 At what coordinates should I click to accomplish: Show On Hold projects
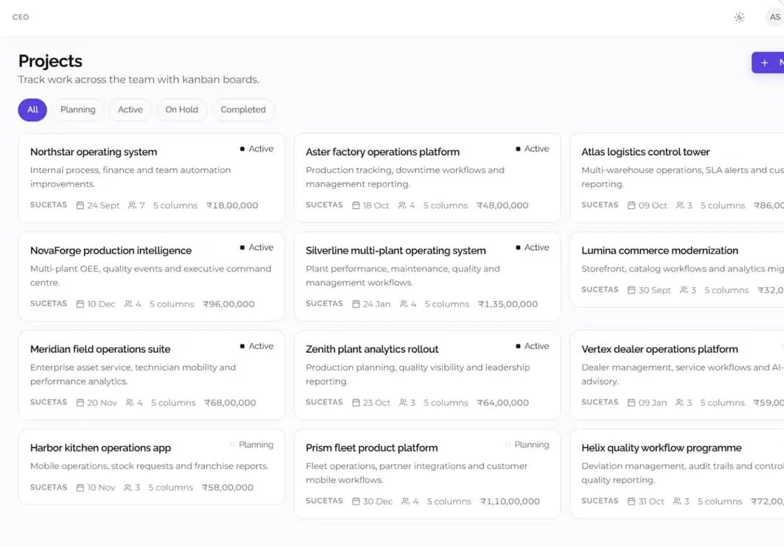(x=182, y=110)
